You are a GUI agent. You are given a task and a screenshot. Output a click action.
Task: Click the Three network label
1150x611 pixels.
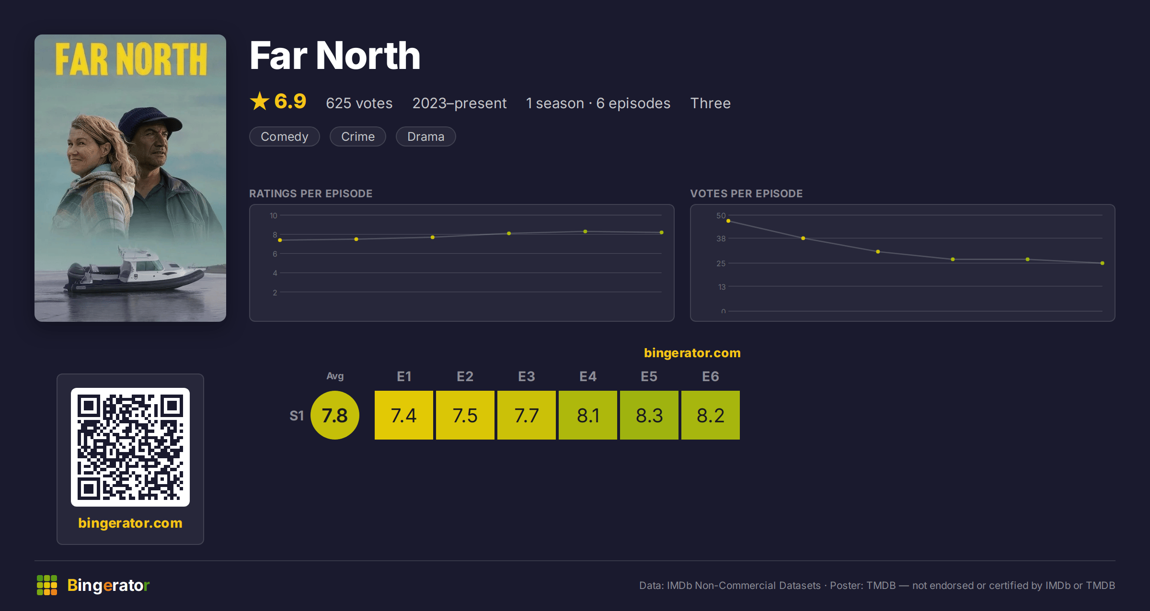[x=711, y=103]
